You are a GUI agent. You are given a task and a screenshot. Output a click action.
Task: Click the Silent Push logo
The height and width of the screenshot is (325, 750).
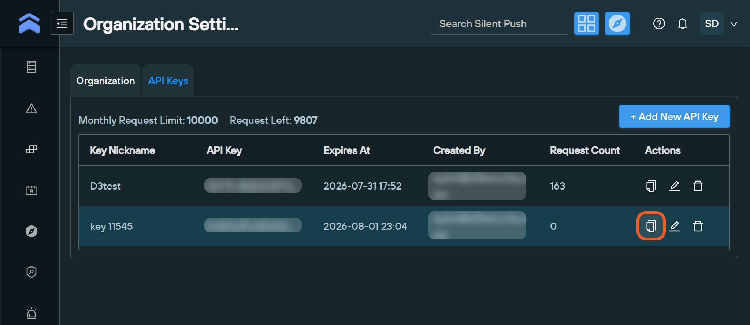tap(29, 23)
